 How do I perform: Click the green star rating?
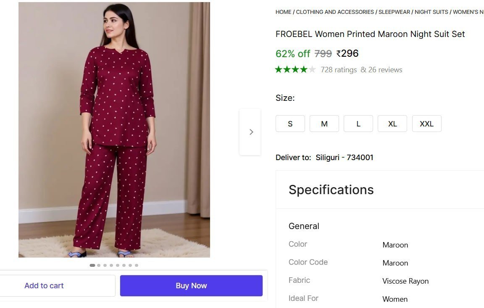coord(295,70)
